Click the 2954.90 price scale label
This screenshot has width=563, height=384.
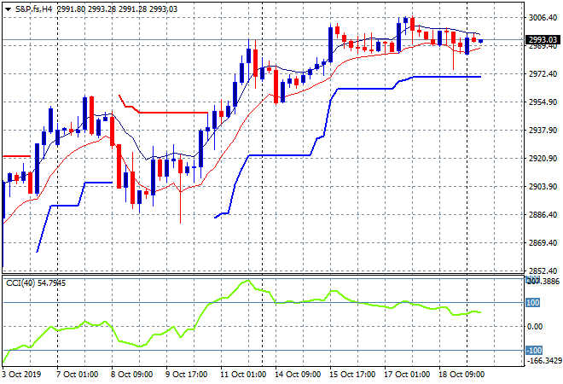[x=543, y=102]
